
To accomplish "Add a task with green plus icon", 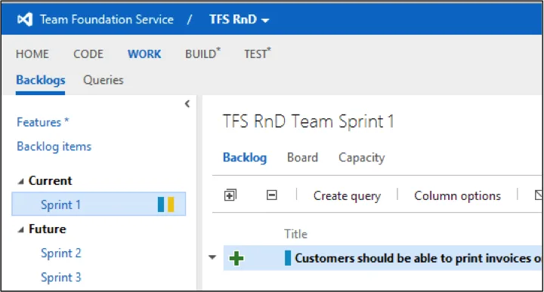I will 236,258.
